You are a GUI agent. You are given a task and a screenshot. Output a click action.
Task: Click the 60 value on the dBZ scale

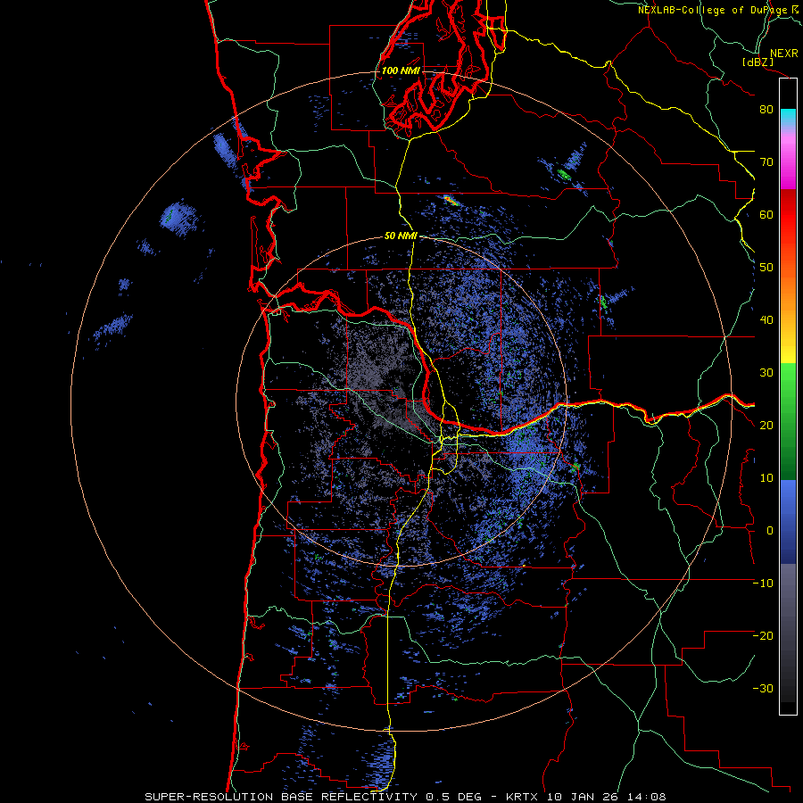(766, 214)
